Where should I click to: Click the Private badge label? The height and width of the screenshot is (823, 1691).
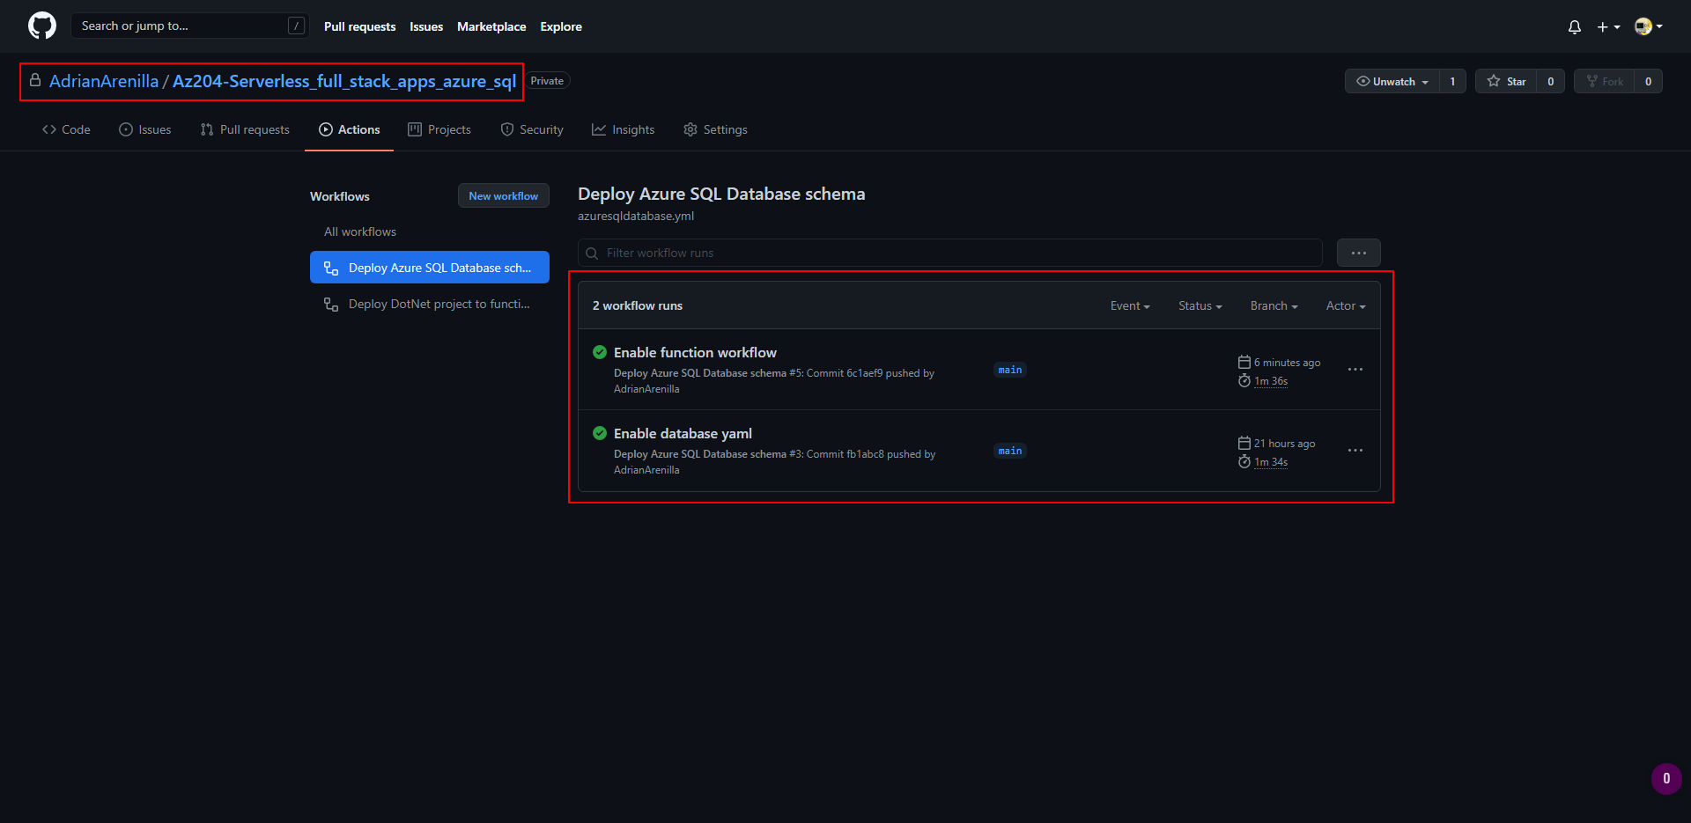click(x=547, y=81)
